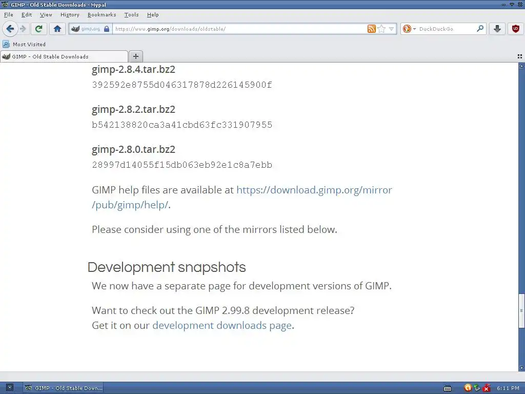Click the red X tray icon

[487, 388]
